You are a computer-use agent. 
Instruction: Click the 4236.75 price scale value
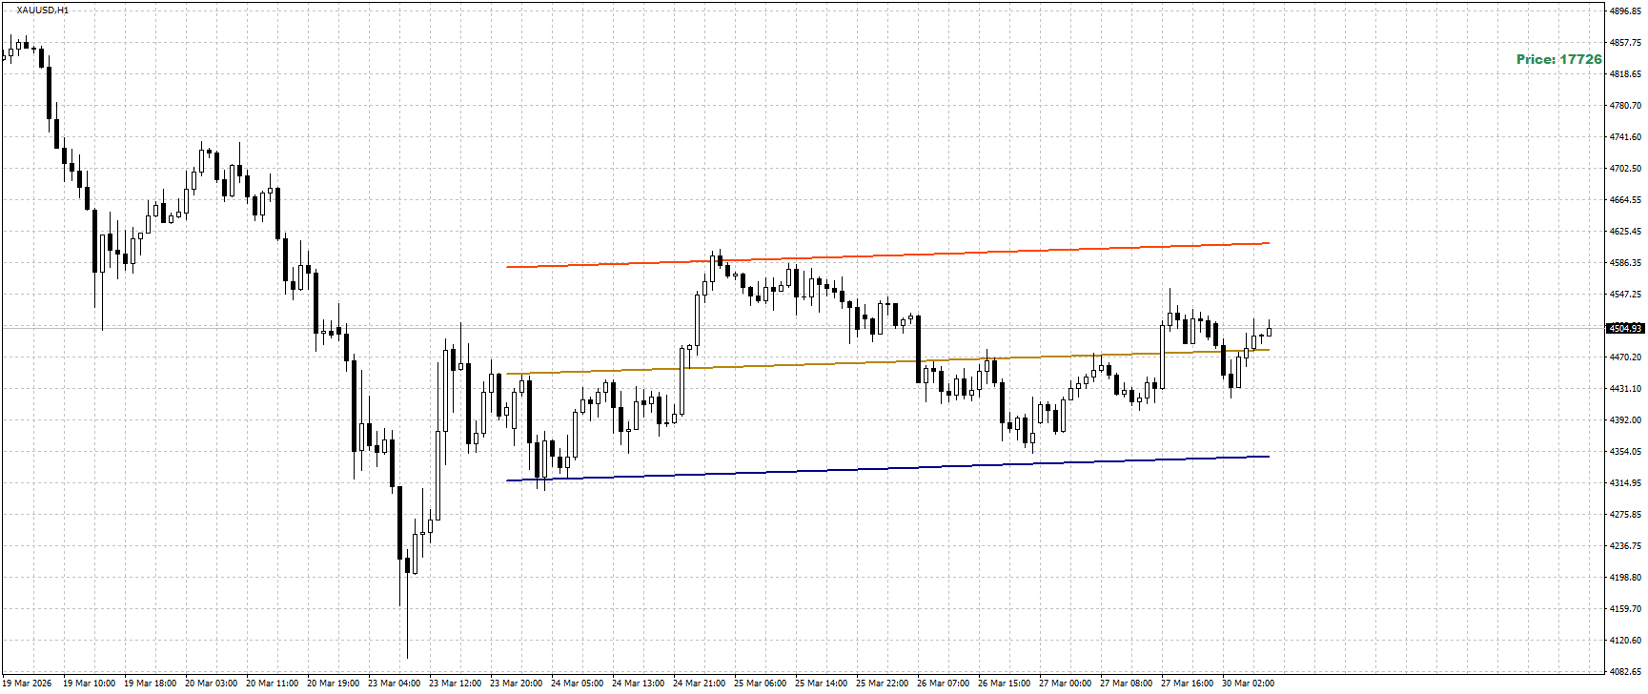coord(1625,546)
